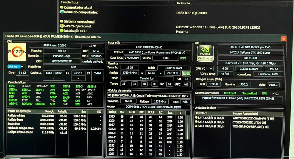The image size is (294, 159).
Task: Click DDR4-2666 / PC4-21300 module model field
Action: tap(153, 107)
